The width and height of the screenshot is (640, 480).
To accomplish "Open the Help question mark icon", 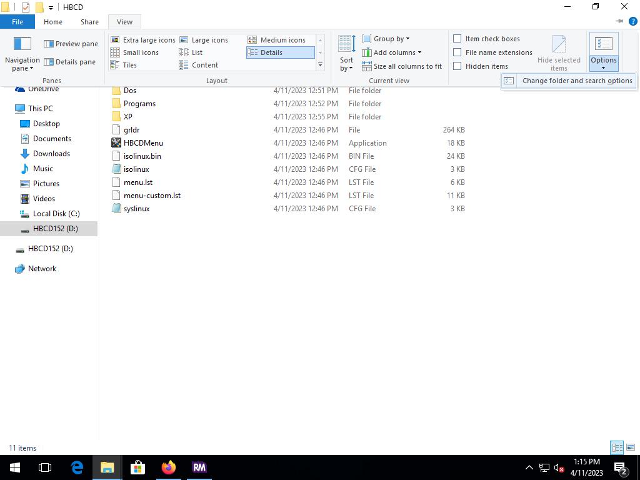I will click(x=632, y=21).
